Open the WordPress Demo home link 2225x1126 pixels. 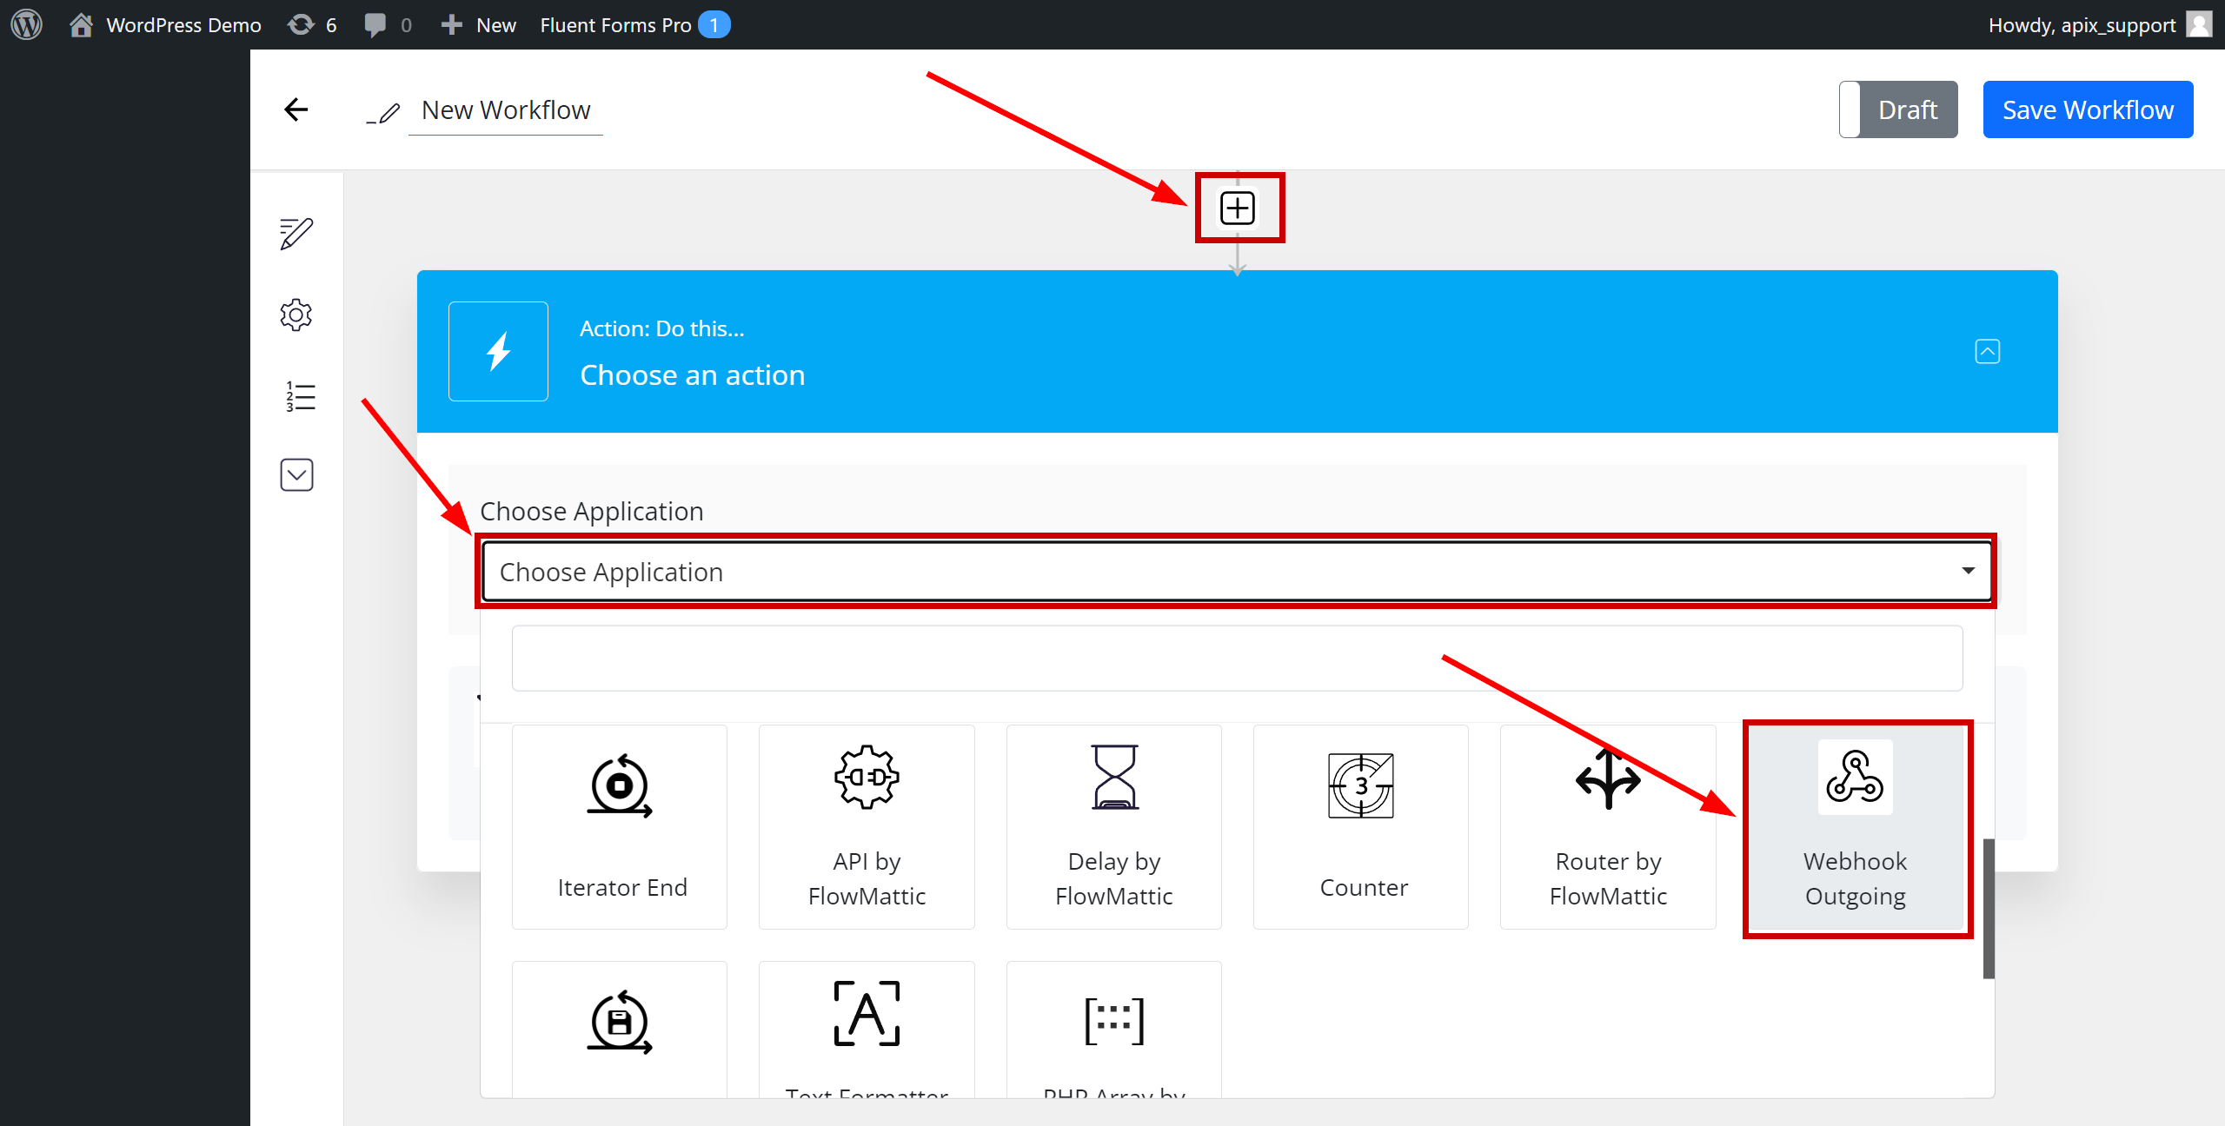coord(165,24)
